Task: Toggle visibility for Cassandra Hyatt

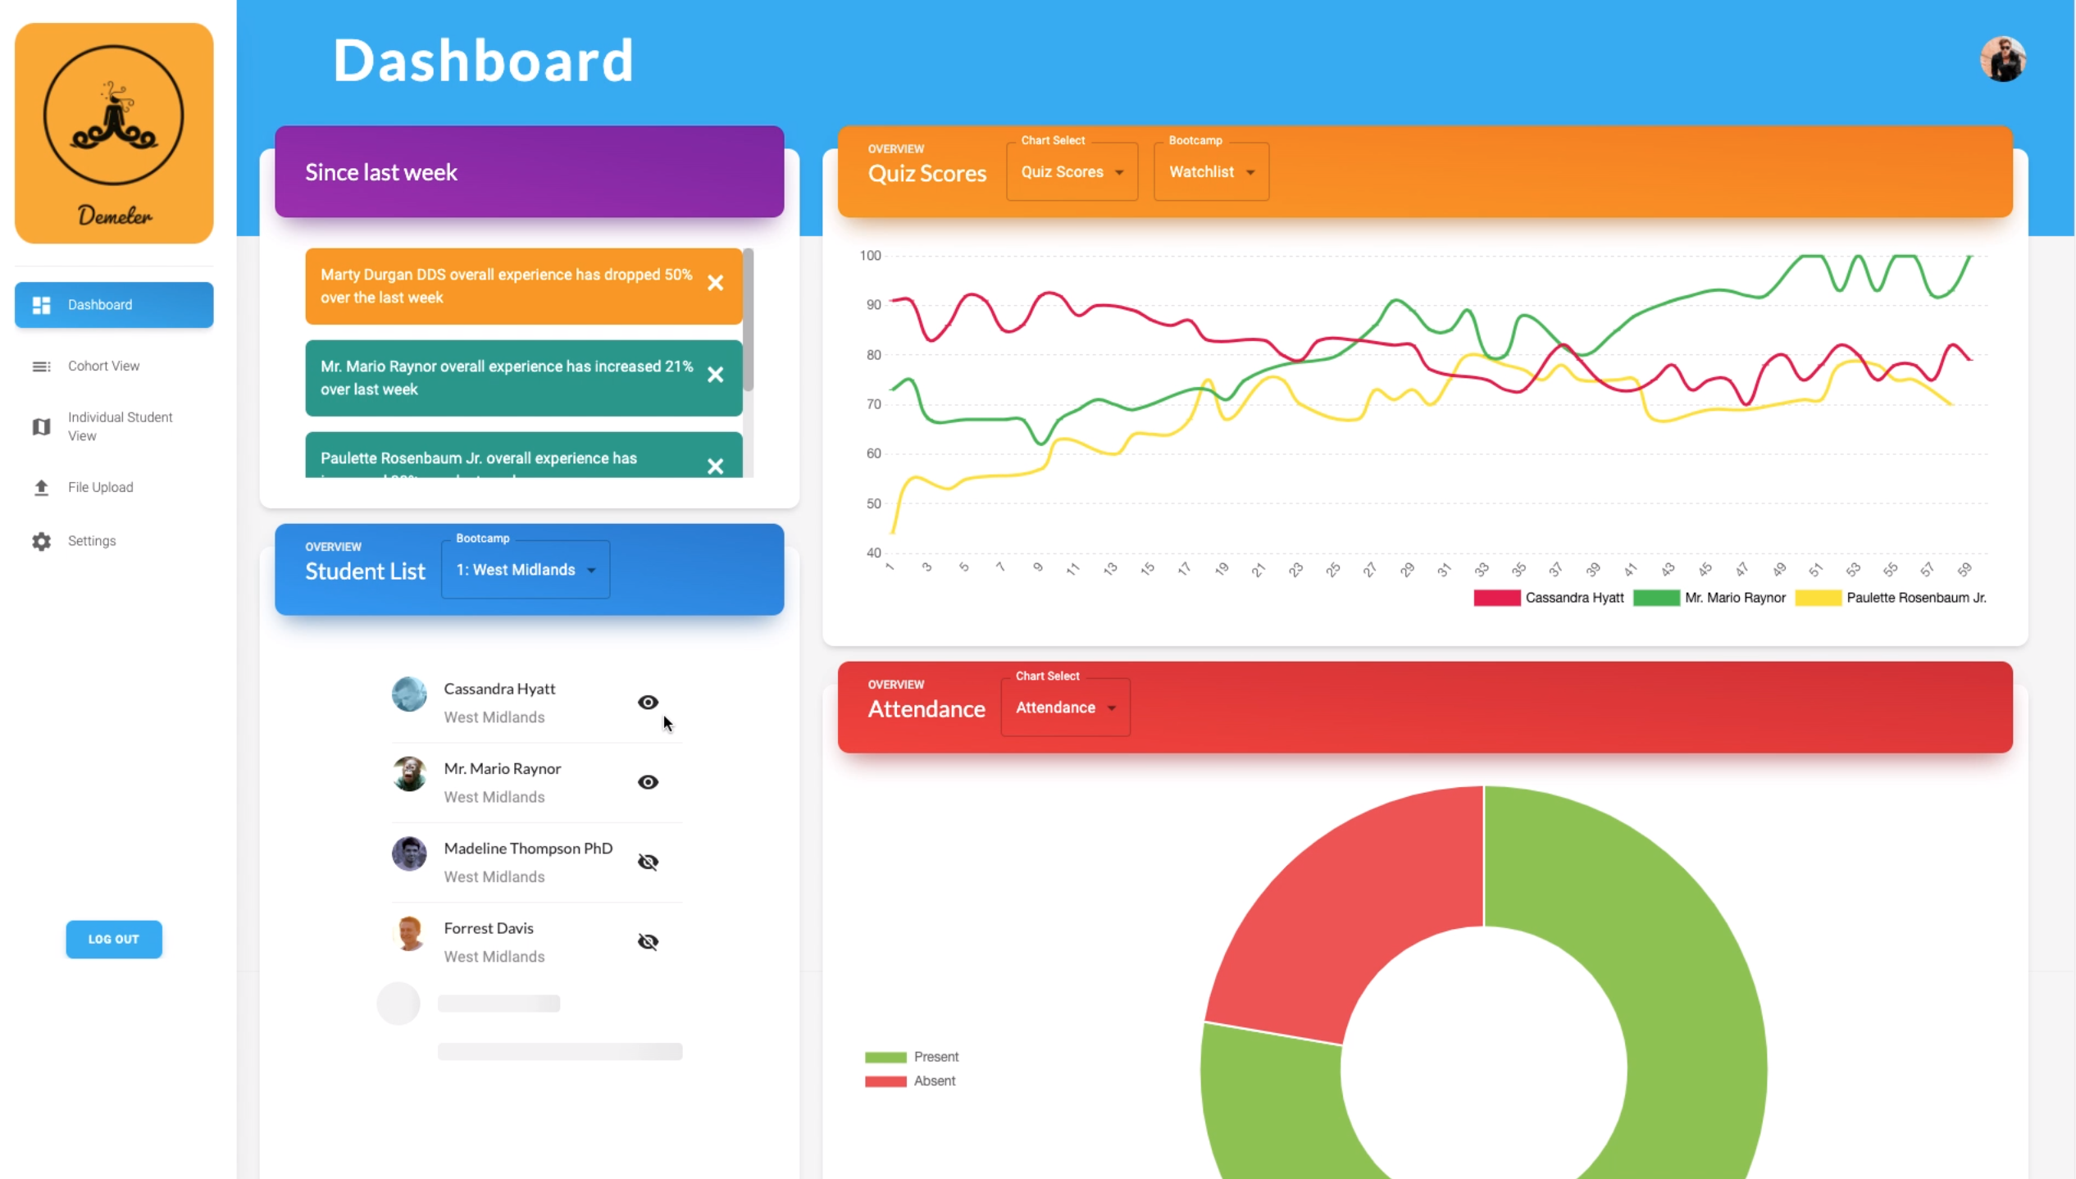Action: (x=648, y=701)
